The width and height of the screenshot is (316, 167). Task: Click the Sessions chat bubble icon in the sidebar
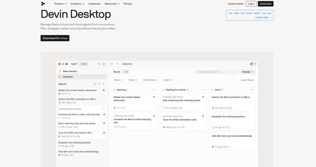tap(60, 77)
